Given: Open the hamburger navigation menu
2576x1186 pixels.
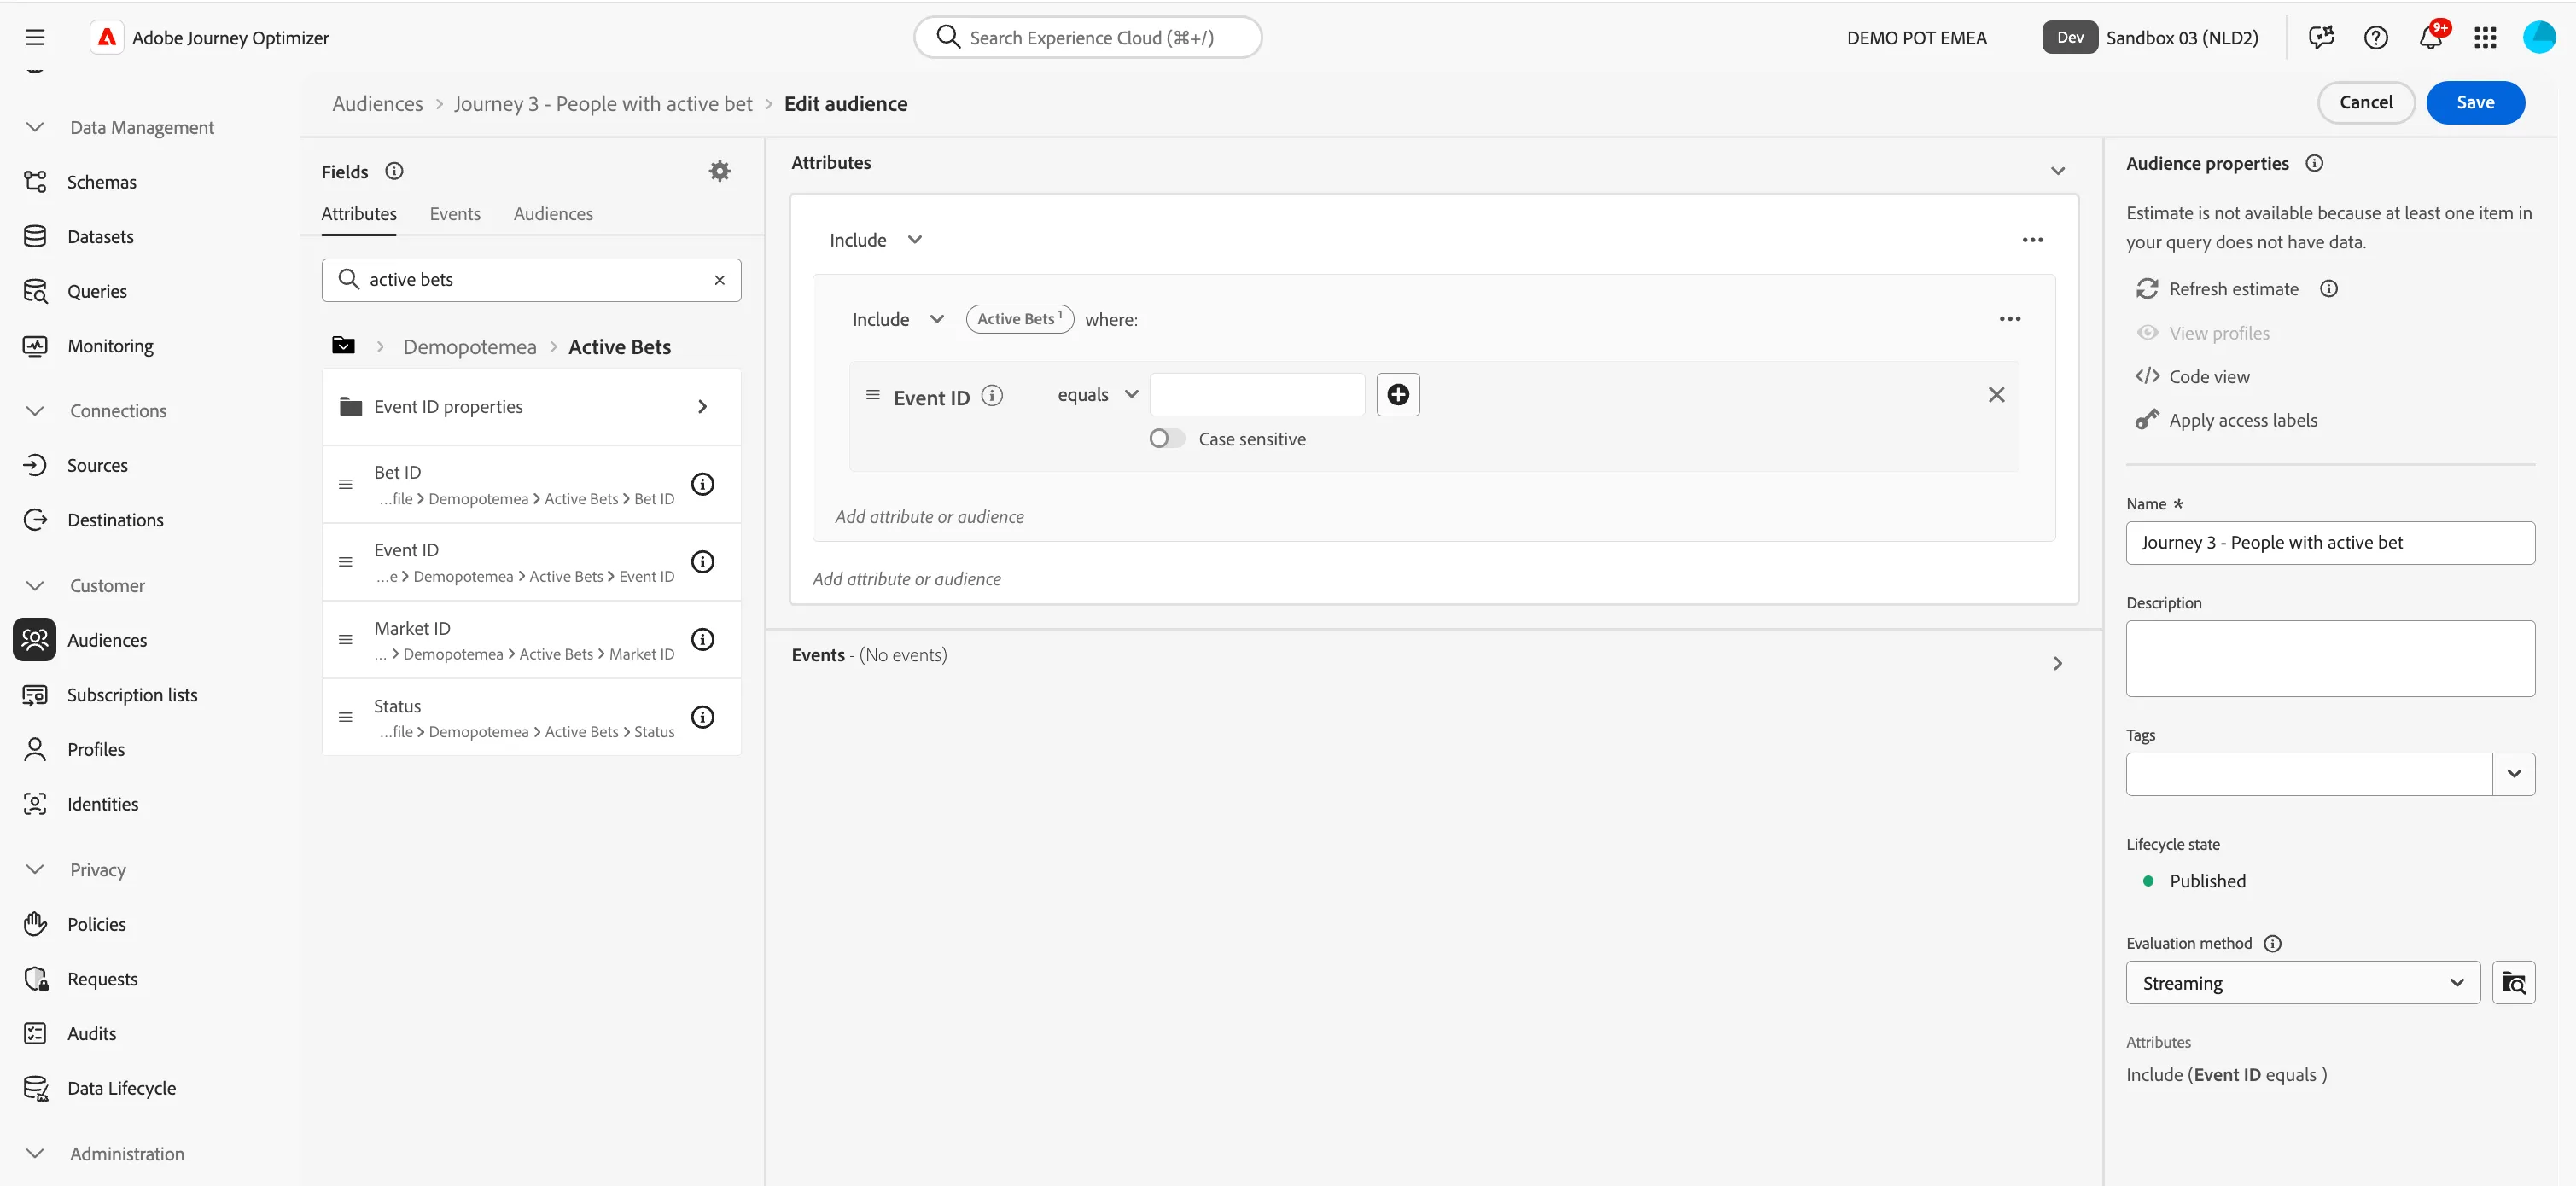Looking at the screenshot, I should [x=35, y=38].
